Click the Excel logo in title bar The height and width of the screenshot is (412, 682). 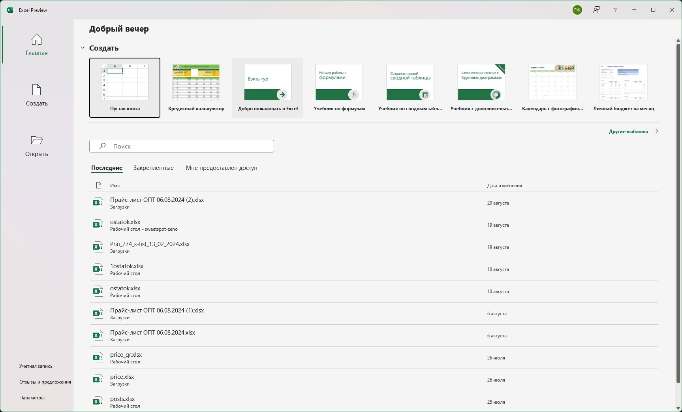(x=10, y=10)
